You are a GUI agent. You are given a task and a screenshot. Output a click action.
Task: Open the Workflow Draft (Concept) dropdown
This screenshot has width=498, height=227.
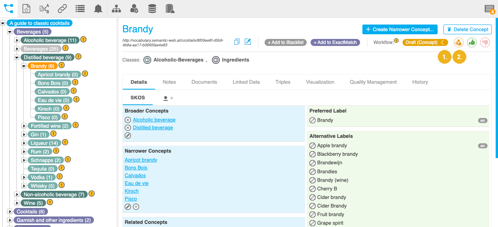tap(425, 42)
